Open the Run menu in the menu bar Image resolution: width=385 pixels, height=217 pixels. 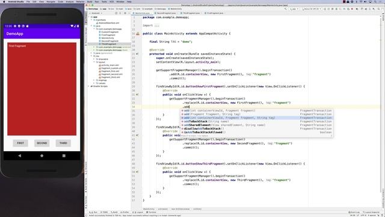(97, 1)
